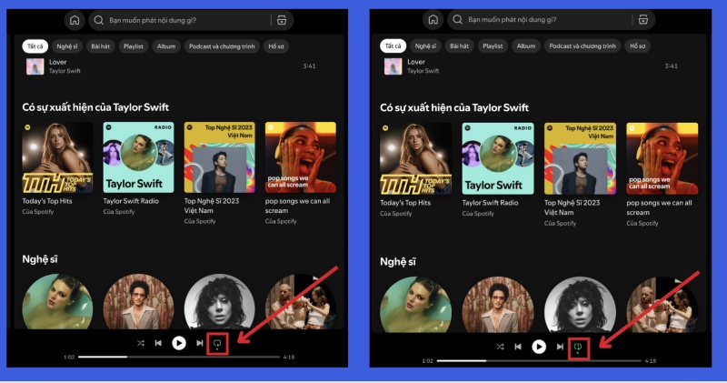This screenshot has height=383, width=727.
Task: Skip to next track in left panel
Action: (200, 343)
